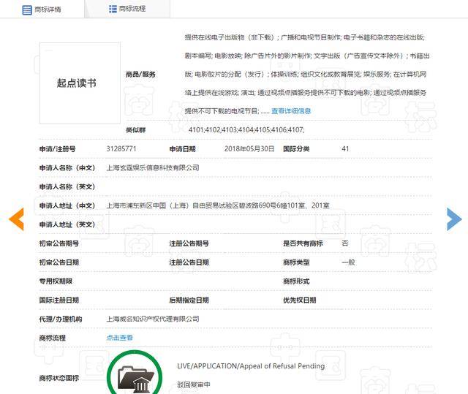Click the 驳回复审中 status label
468x394 pixels.
(194, 384)
